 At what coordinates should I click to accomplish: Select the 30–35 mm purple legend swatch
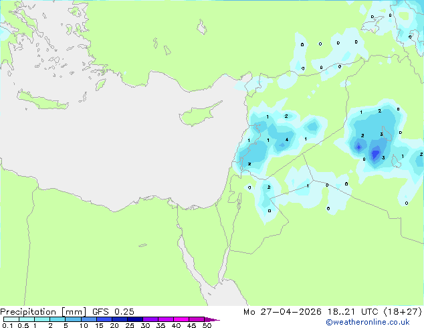(x=150, y=319)
